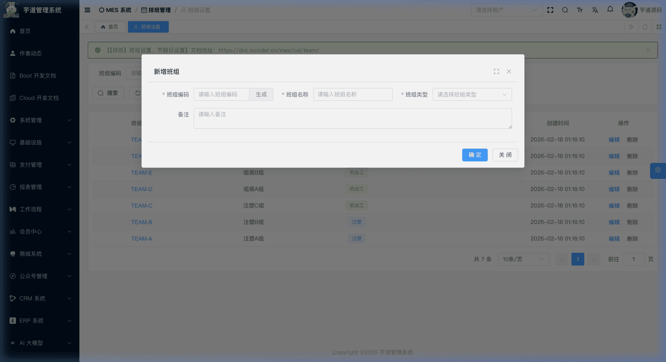Toggle the sidebar collapse hamburger icon

coord(87,10)
